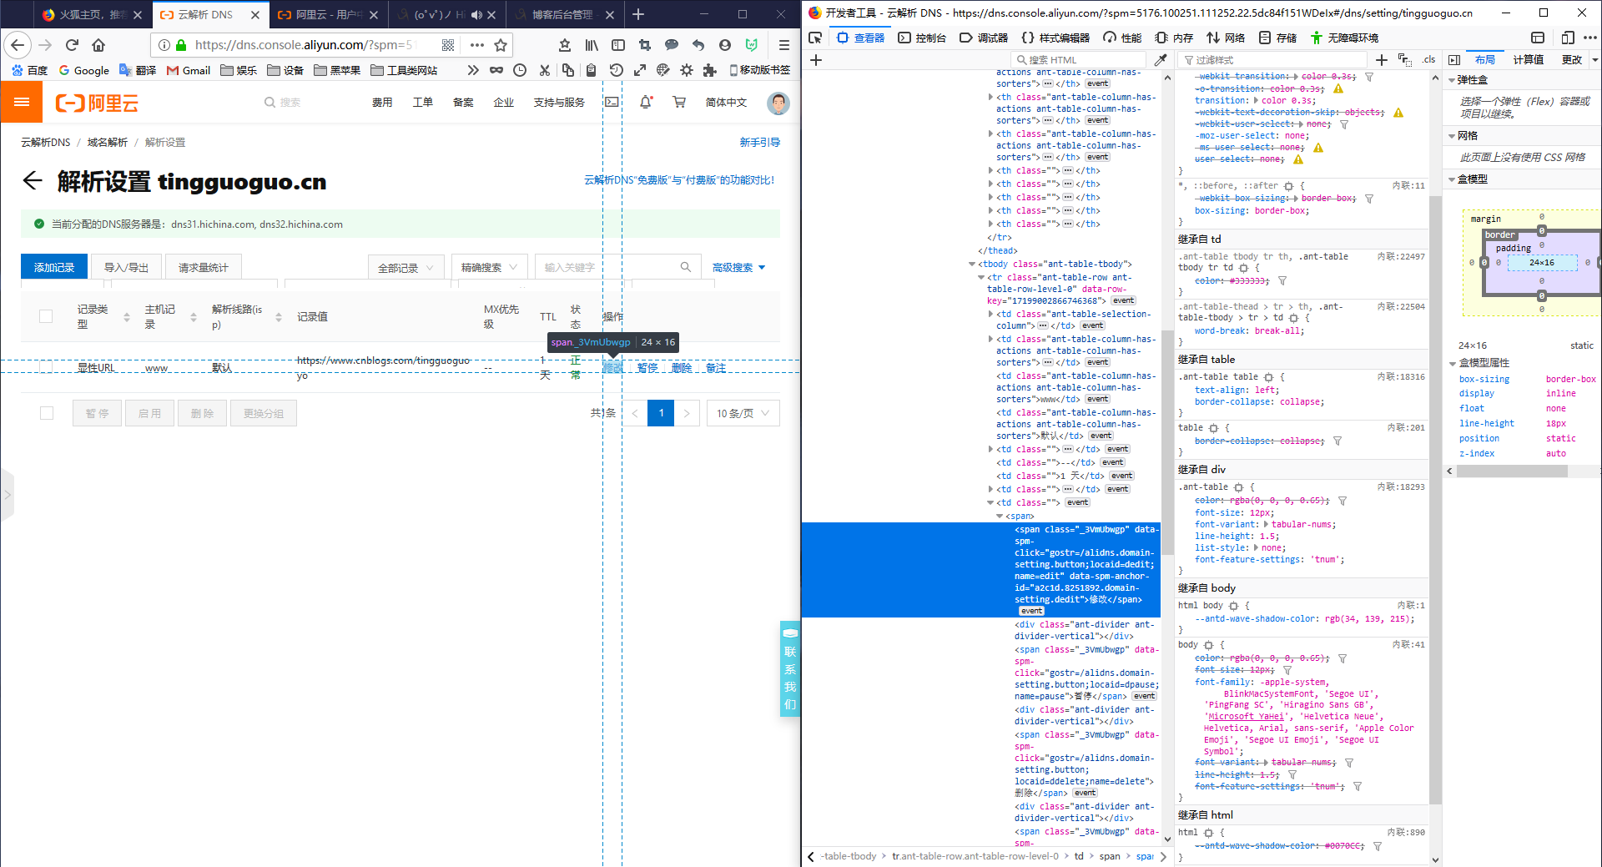The width and height of the screenshot is (1602, 867).
Task: Toggle filter on color #333333 declaration
Action: coord(1282,281)
